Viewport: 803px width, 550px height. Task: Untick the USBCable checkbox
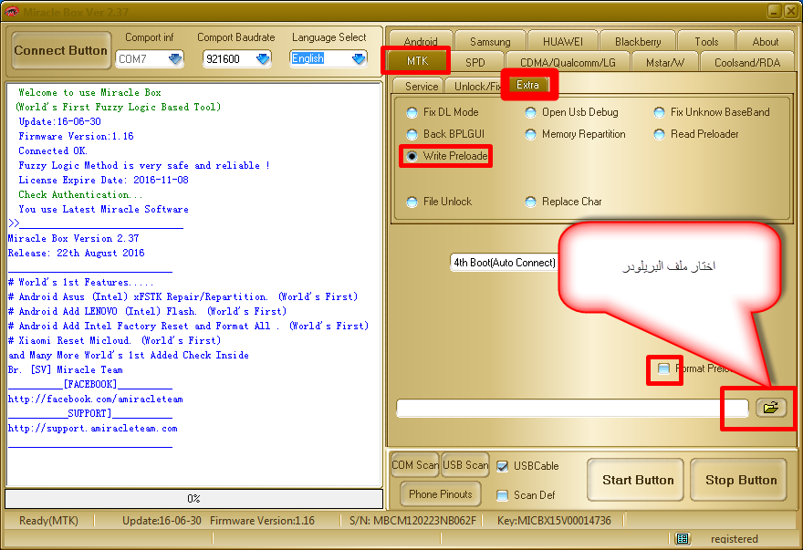[503, 466]
